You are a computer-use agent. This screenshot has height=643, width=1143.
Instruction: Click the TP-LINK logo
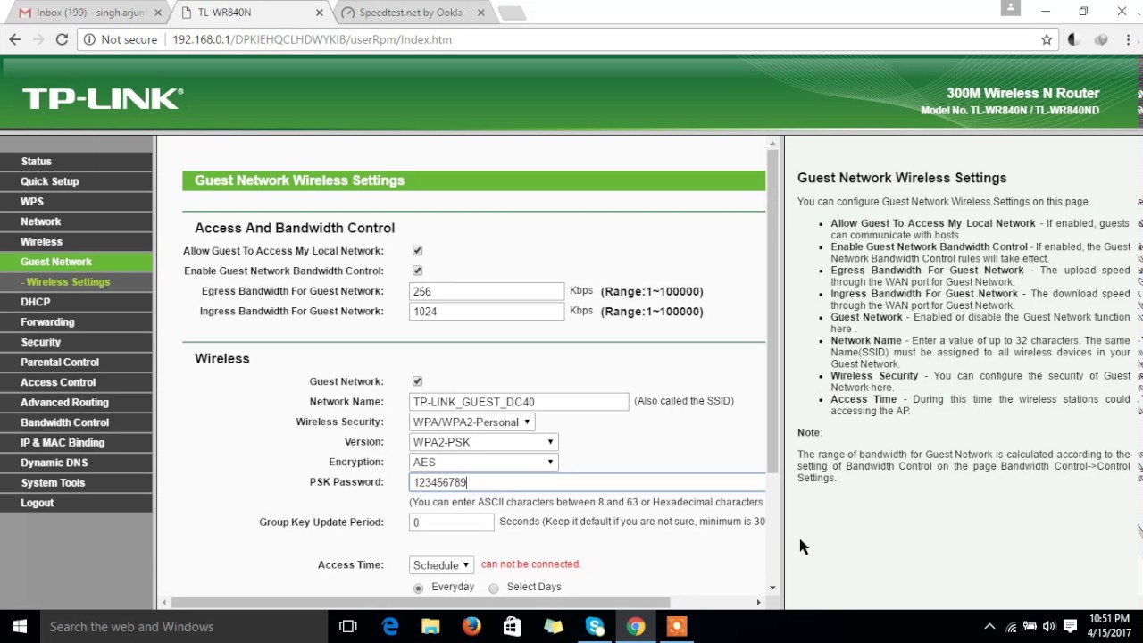point(103,98)
